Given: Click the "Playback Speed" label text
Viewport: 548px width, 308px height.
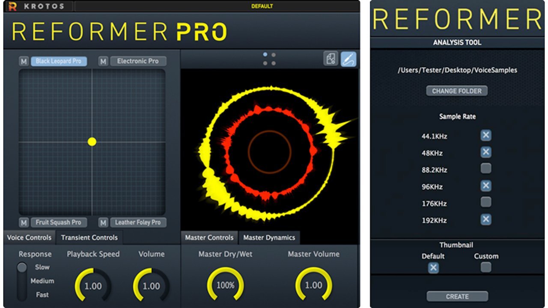Looking at the screenshot, I should (93, 254).
